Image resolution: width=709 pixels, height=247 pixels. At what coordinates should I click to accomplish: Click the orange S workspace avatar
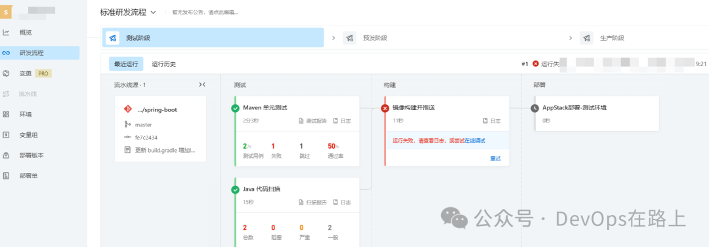(5, 12)
